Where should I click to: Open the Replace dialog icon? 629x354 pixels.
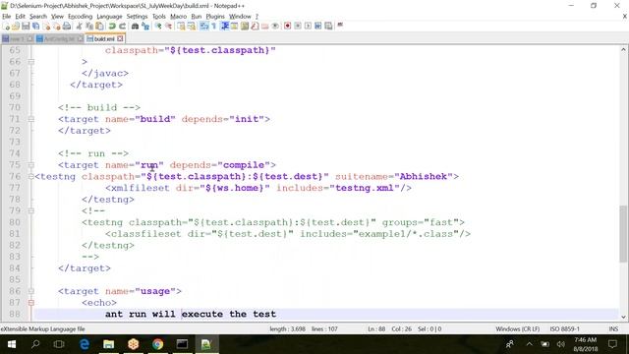click(145, 26)
